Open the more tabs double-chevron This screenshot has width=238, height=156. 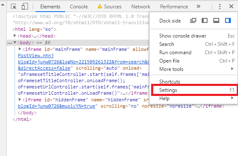click(198, 6)
